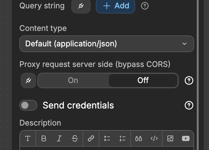This screenshot has width=209, height=150.
Task: Insert bulleted list in Description editor
Action: pos(107,138)
